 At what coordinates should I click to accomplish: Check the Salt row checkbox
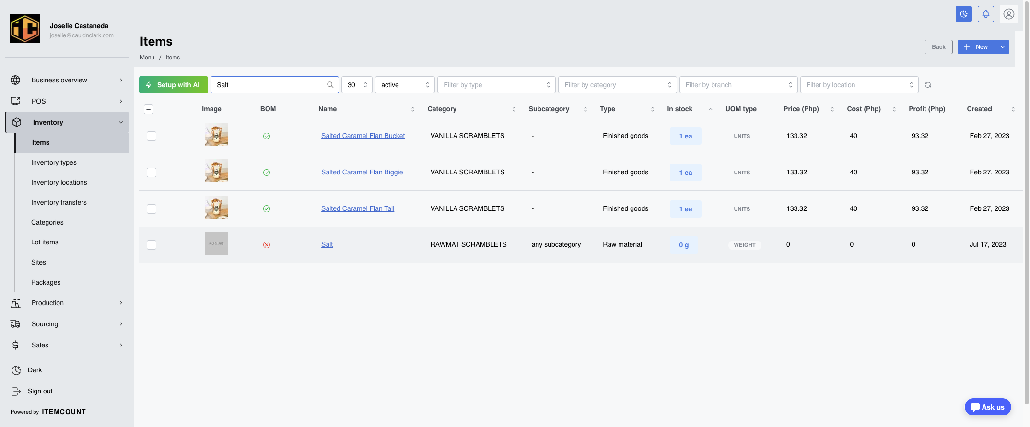152,245
